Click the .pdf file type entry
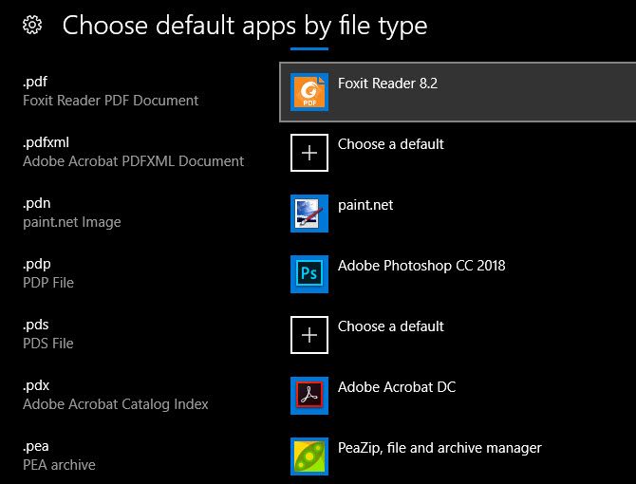 click(x=110, y=91)
